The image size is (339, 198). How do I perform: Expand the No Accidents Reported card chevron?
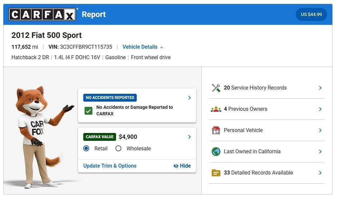point(189,98)
